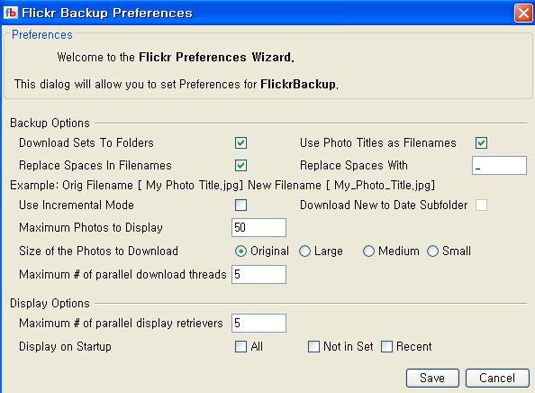535x393 pixels.
Task: Pick the Small photo size radio
Action: click(x=432, y=251)
